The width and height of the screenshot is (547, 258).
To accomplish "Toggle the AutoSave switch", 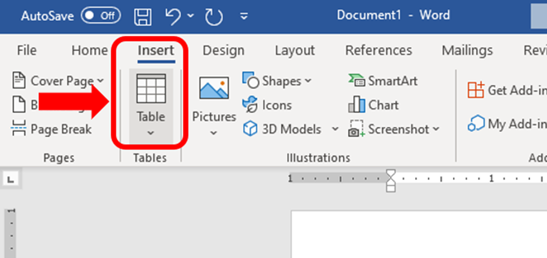I will click(100, 16).
